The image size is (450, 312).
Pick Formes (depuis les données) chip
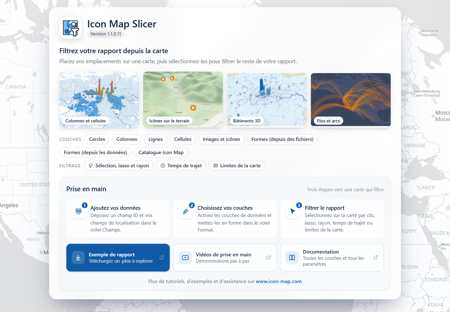[x=95, y=153]
